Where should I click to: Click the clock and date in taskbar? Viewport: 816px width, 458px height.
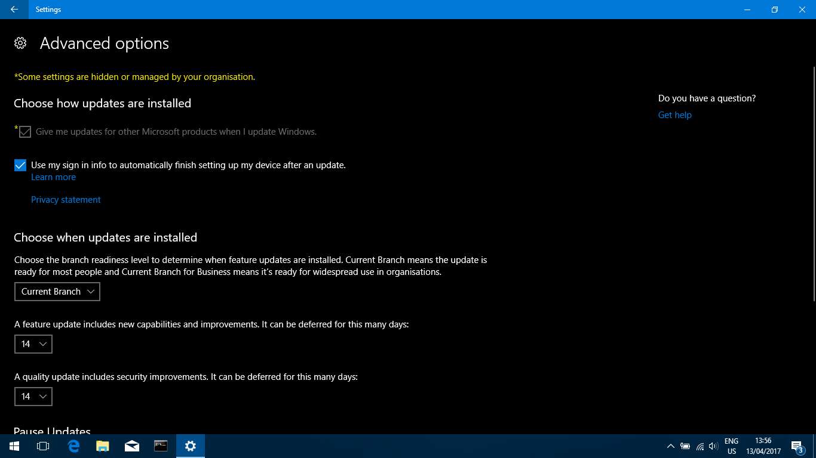click(763, 446)
